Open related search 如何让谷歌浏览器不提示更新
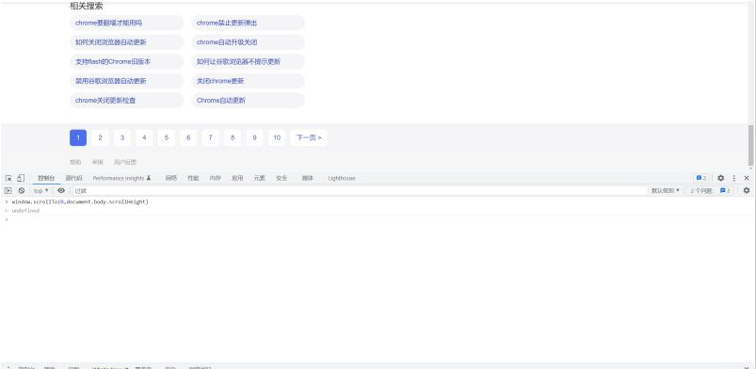756x369 pixels. (248, 61)
